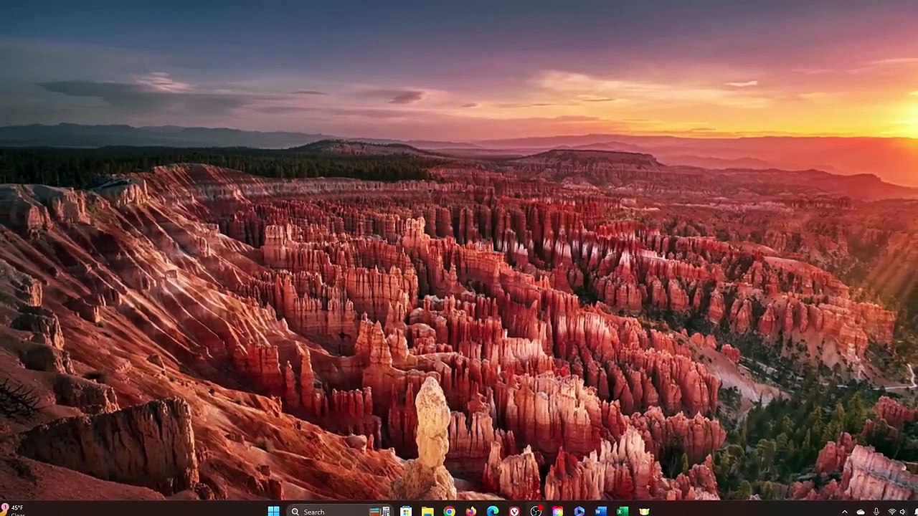Open the notification bell icon
918x516 pixels.
pyautogui.click(x=914, y=512)
